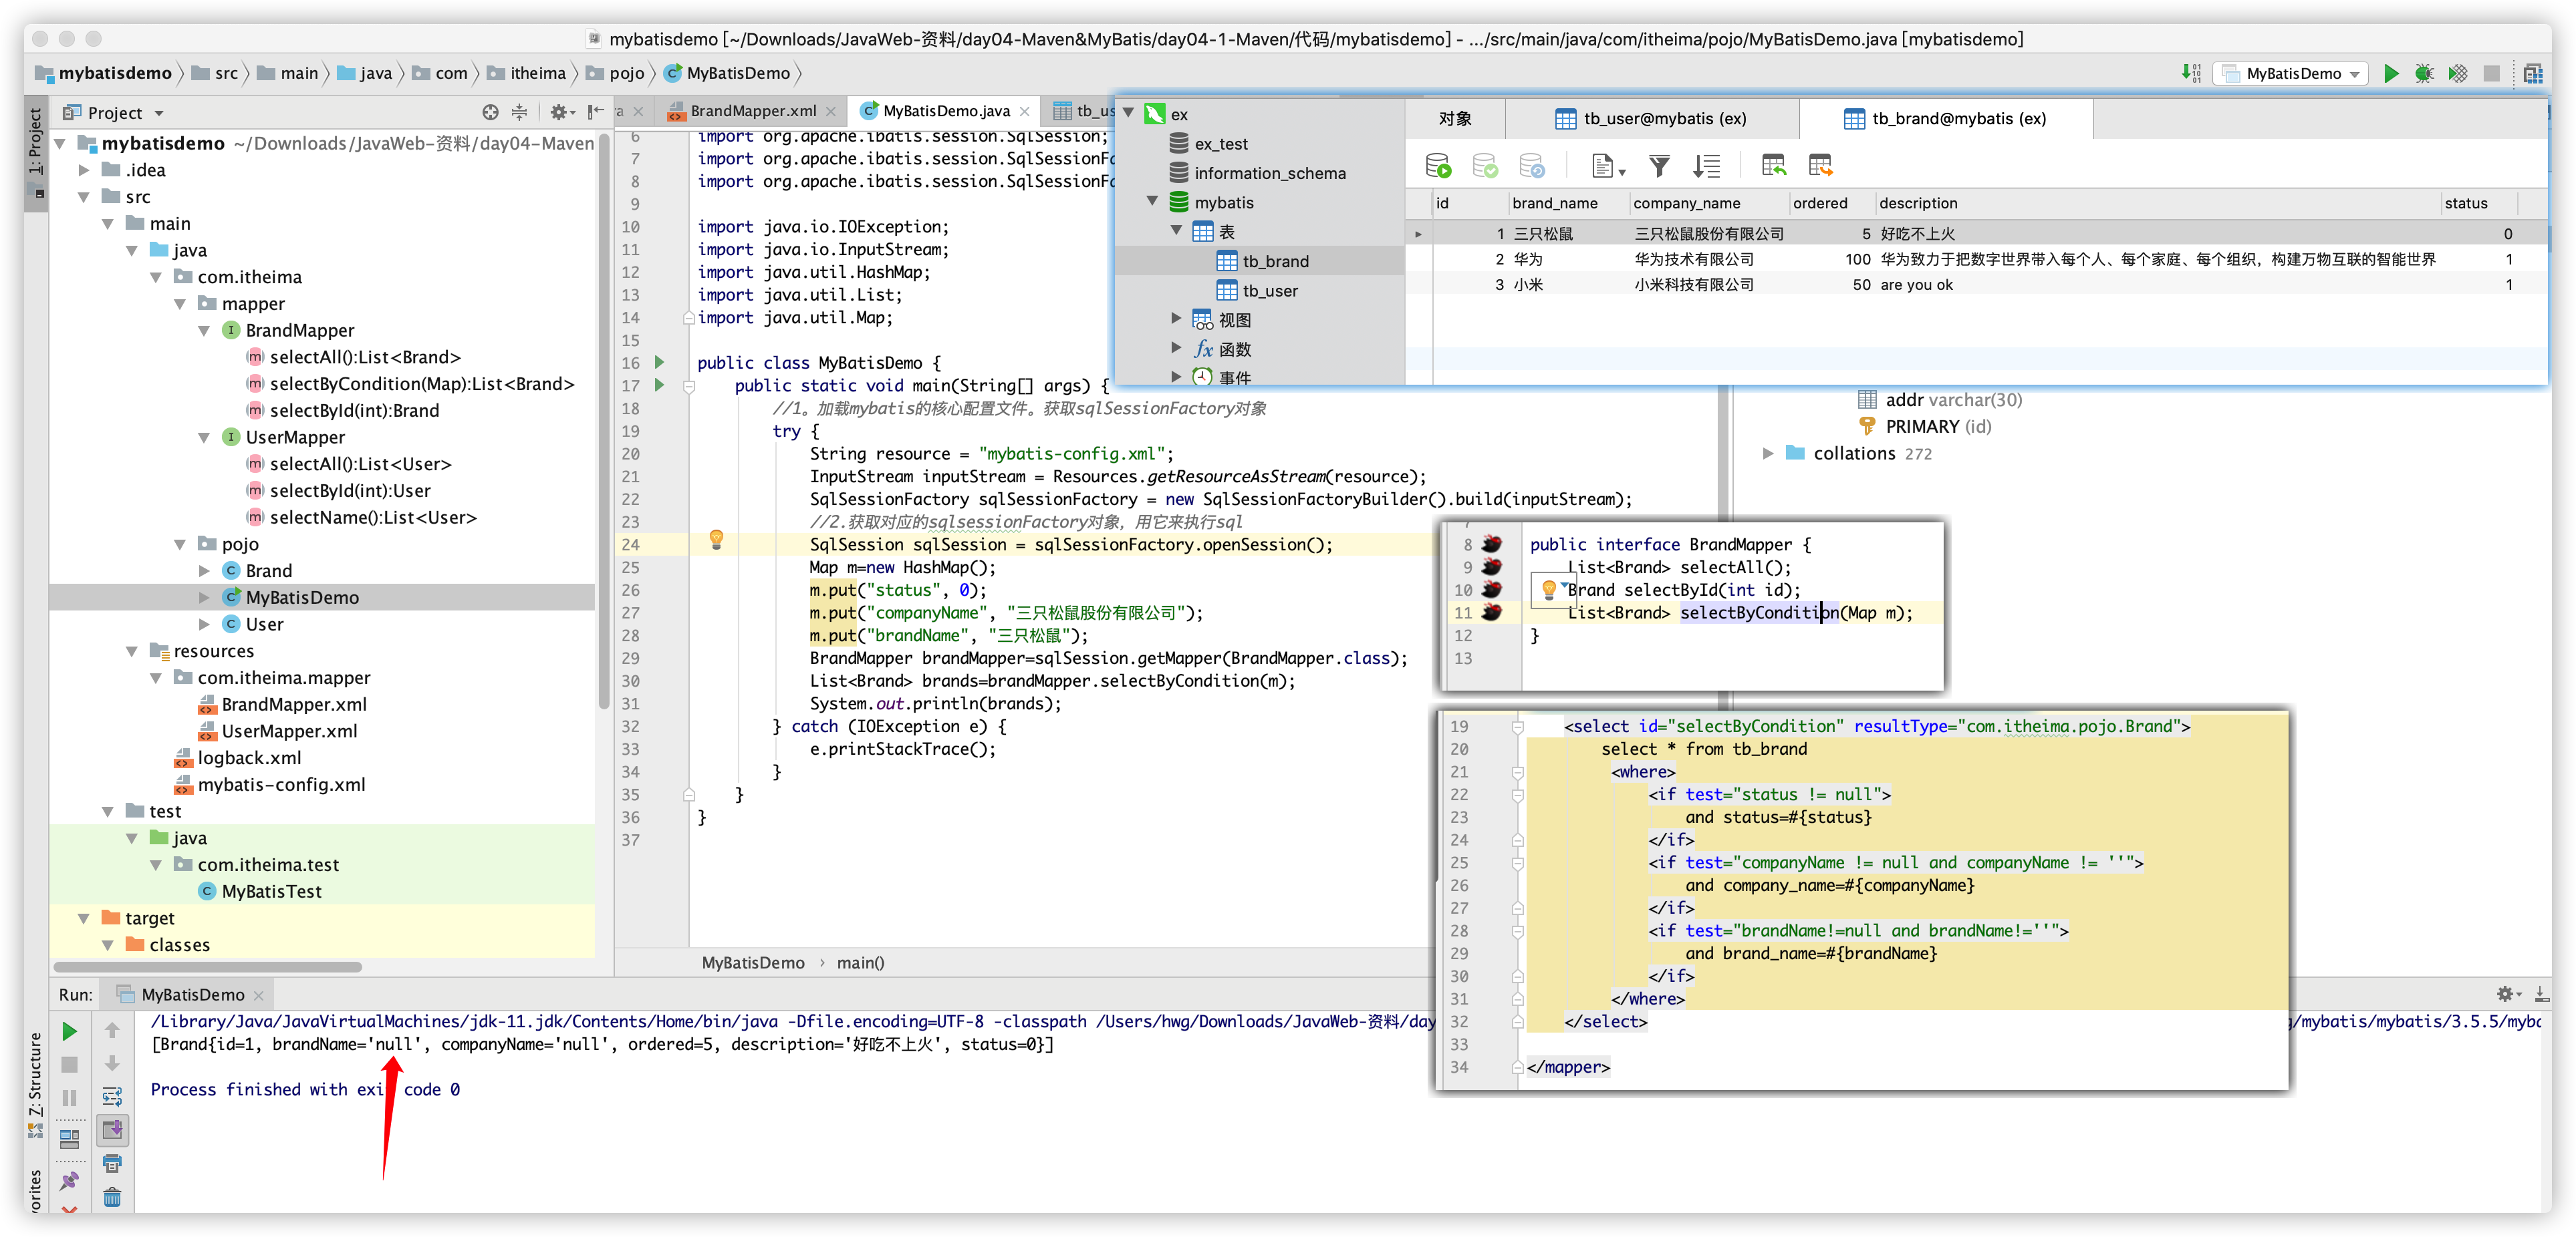The image size is (2576, 1237).
Task: Toggle soft-wrap in Run console
Action: click(112, 1097)
